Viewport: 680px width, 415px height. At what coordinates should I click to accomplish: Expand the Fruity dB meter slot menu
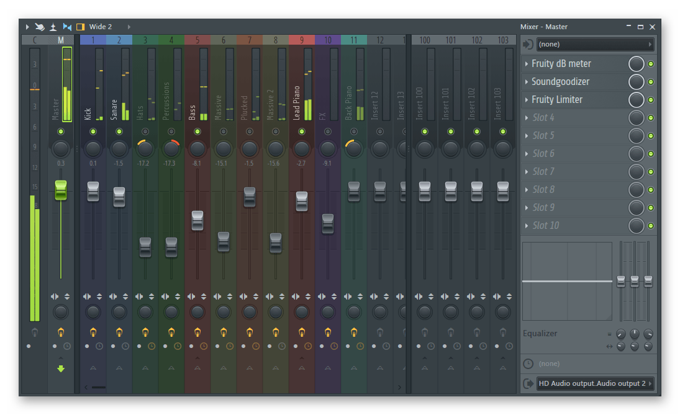coord(527,64)
